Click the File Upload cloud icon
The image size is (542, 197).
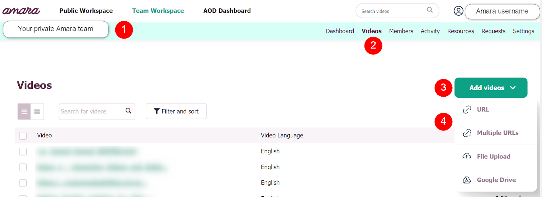coord(467,156)
